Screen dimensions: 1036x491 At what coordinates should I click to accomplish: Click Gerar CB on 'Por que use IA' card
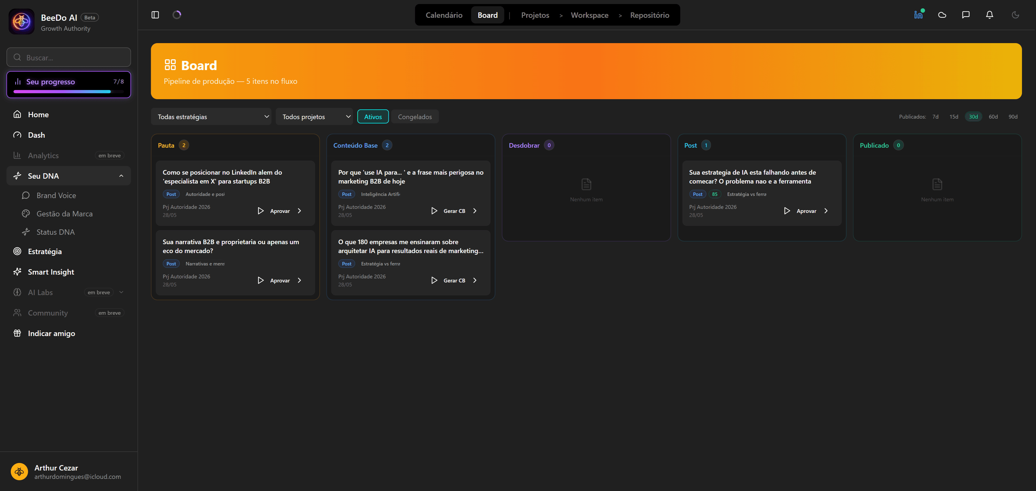coord(454,211)
